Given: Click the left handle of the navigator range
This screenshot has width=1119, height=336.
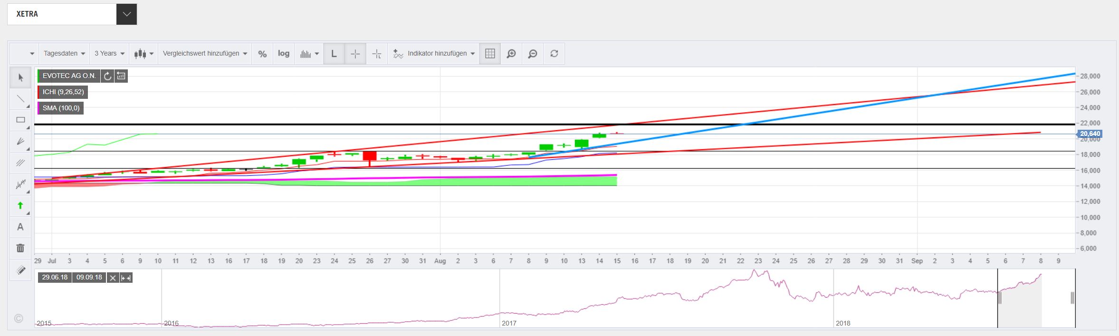Looking at the screenshot, I should tap(999, 298).
